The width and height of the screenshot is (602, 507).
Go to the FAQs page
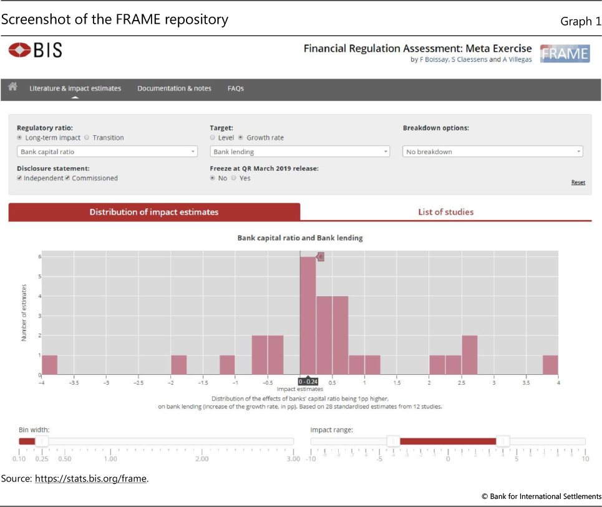tap(235, 89)
